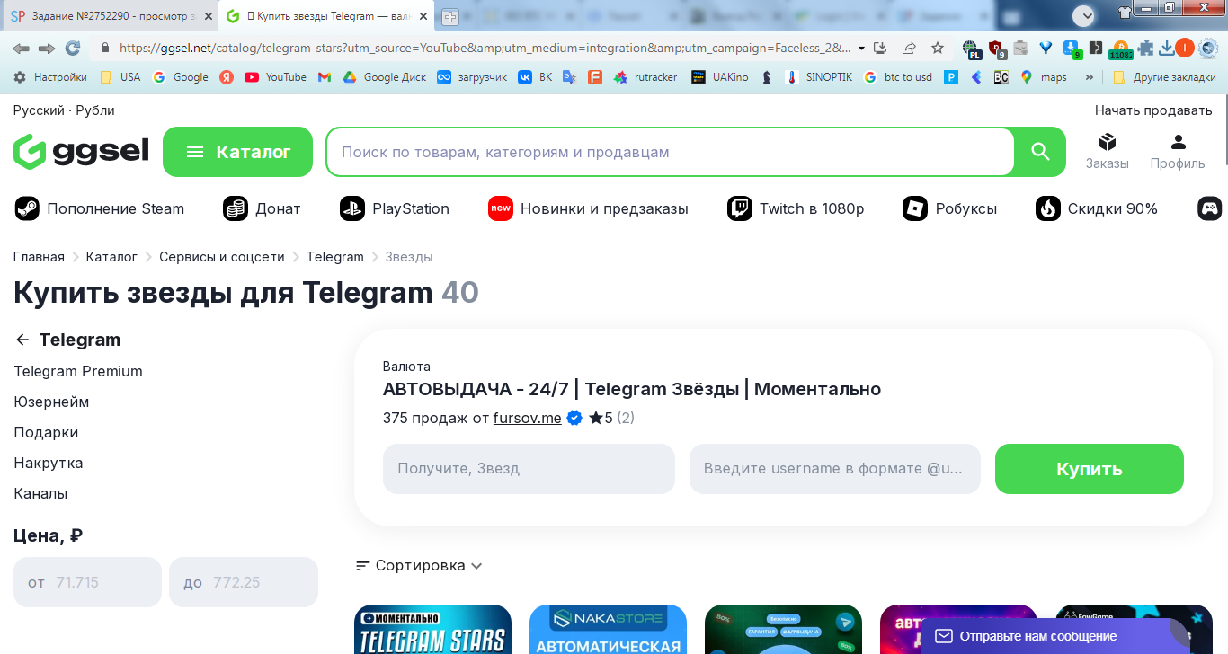Go to Главная breadcrumb
The image size is (1228, 654).
click(x=39, y=257)
